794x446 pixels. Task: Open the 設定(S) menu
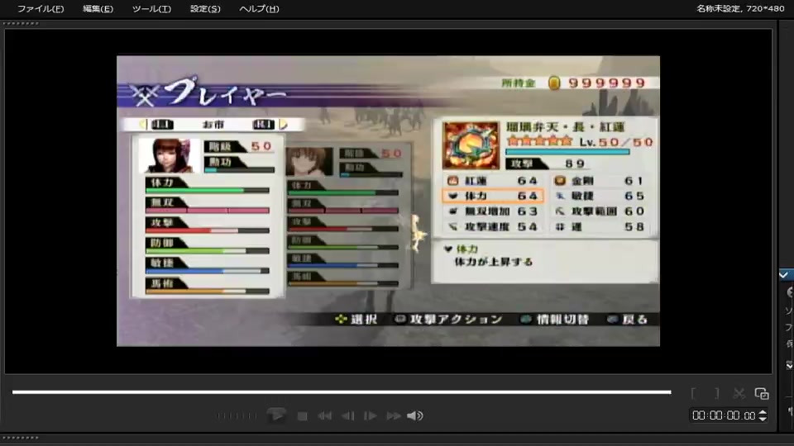click(205, 8)
